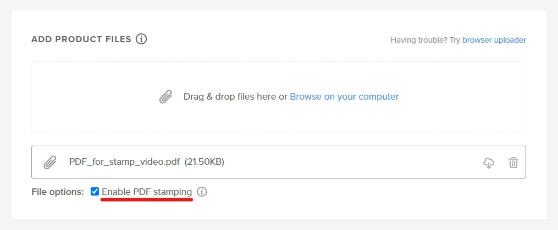Image resolution: width=558 pixels, height=230 pixels.
Task: Click the Enable PDF stamping label text
Action: coord(147,192)
